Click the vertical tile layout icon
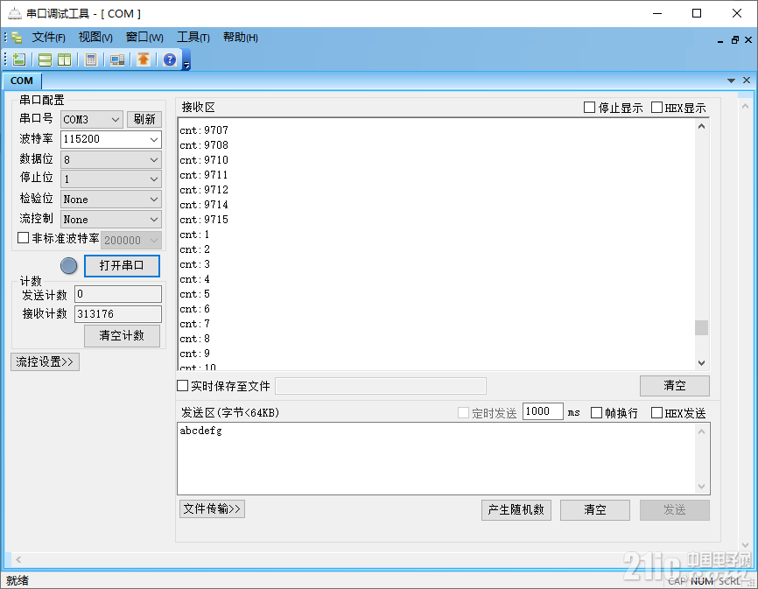 click(x=64, y=60)
